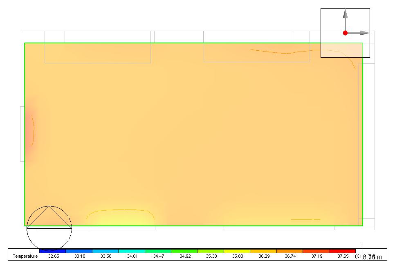Click the (C) unit label on legend
The image size is (395, 261).
pos(358,256)
